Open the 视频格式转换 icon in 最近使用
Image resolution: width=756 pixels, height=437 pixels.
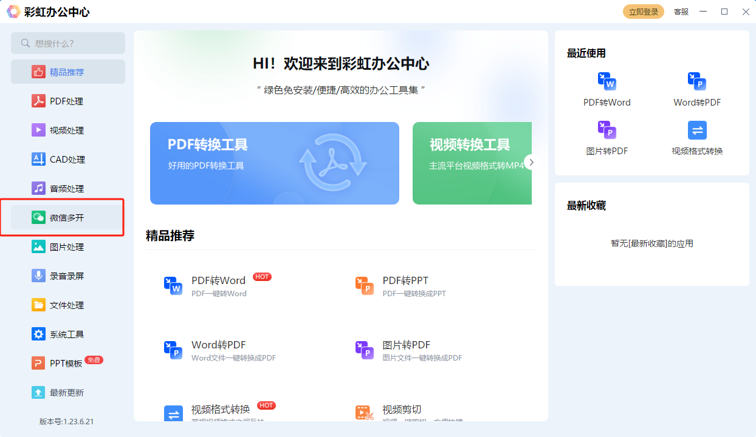(697, 130)
